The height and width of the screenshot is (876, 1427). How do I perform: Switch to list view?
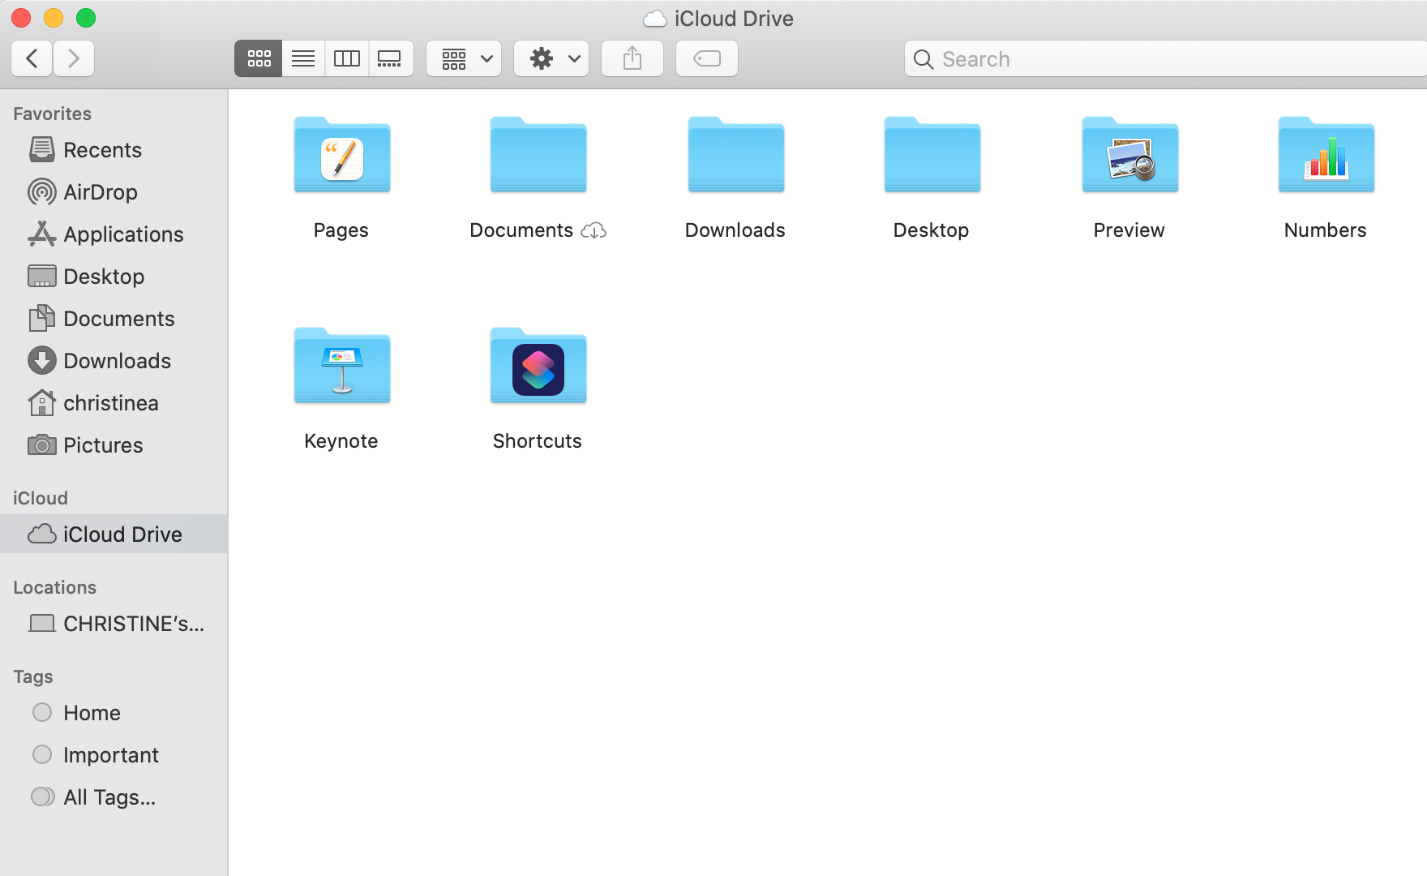click(303, 58)
